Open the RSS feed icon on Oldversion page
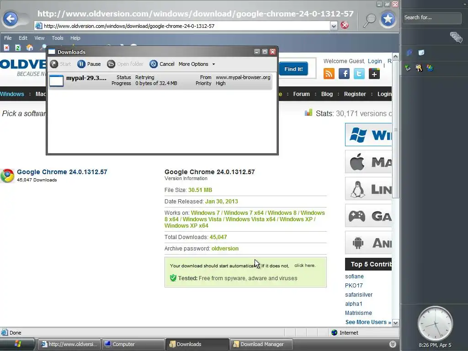 click(x=329, y=74)
